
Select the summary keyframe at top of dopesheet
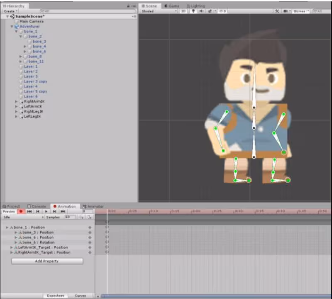(107, 222)
